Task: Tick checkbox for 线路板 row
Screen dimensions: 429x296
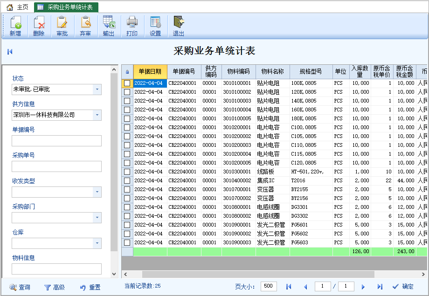Action: pos(127,172)
